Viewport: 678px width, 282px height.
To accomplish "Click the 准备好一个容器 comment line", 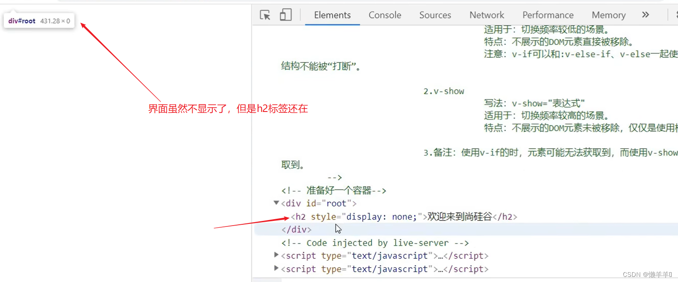I will click(334, 191).
